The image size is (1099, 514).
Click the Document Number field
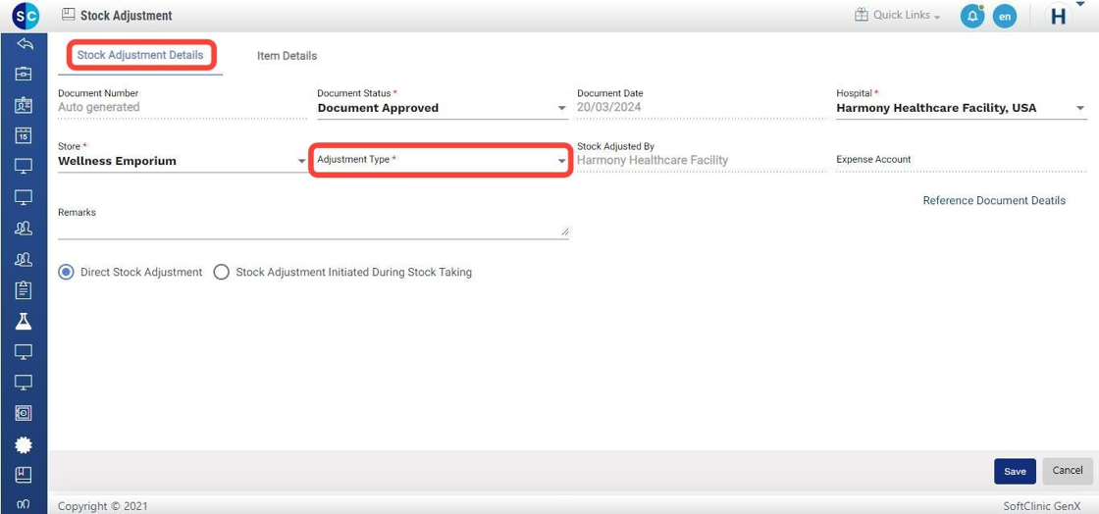click(x=183, y=107)
